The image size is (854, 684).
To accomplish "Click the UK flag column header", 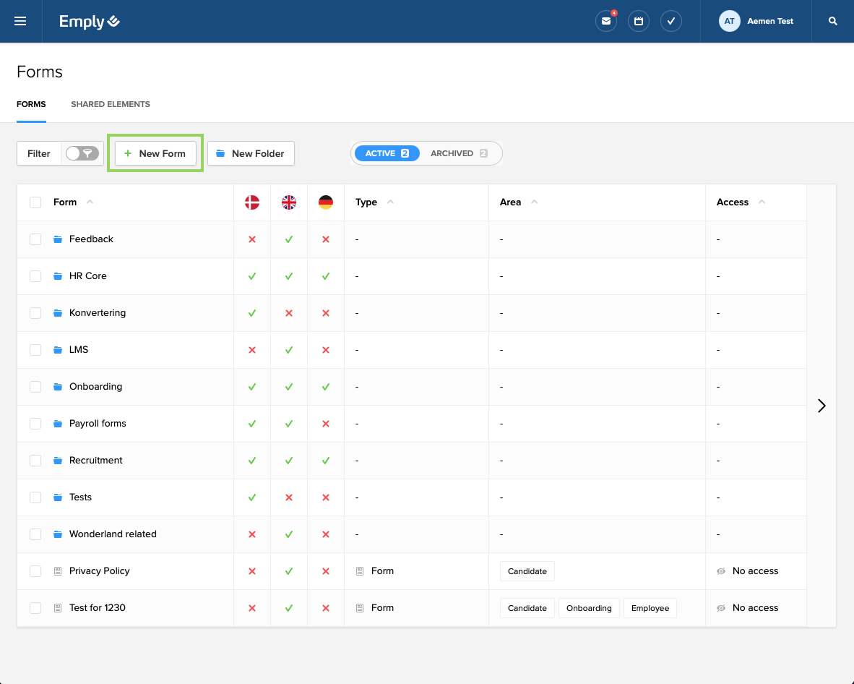I will (x=289, y=202).
